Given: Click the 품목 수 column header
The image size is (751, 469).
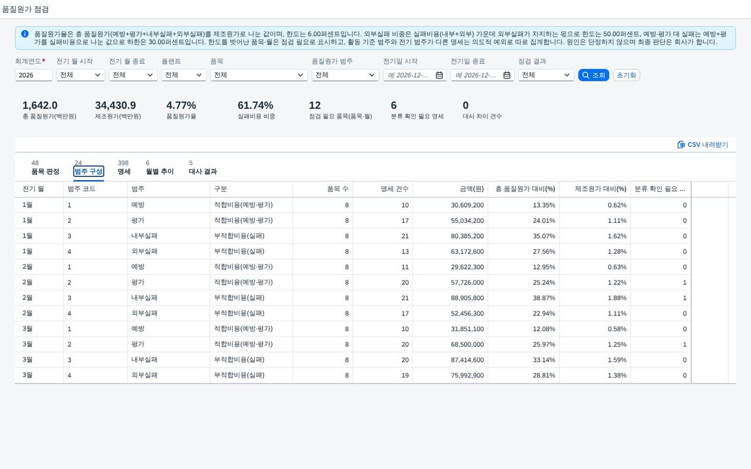Looking at the screenshot, I should [x=323, y=189].
